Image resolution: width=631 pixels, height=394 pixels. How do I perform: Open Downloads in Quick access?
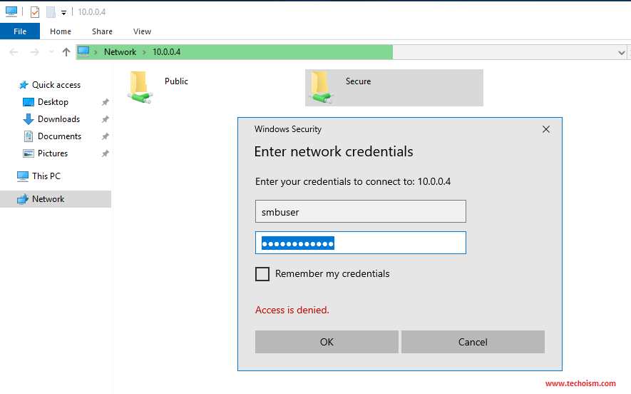(58, 119)
